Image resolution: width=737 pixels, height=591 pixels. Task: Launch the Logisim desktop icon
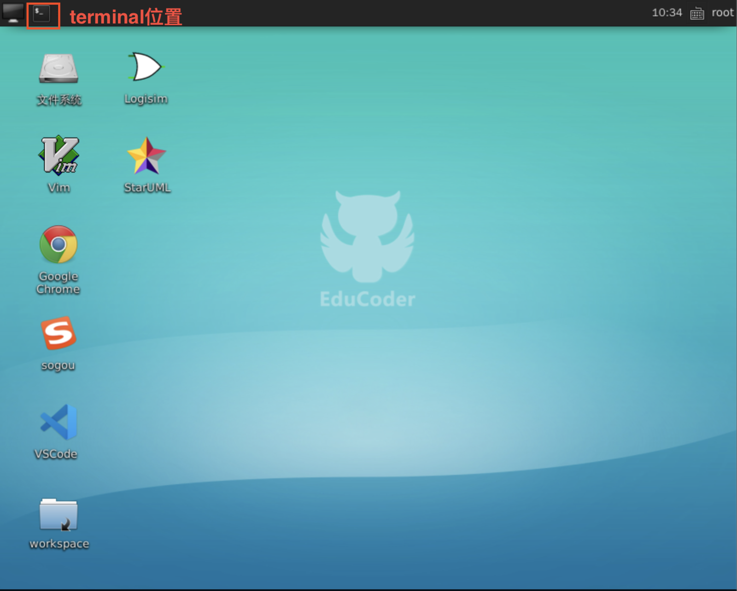[x=146, y=67]
